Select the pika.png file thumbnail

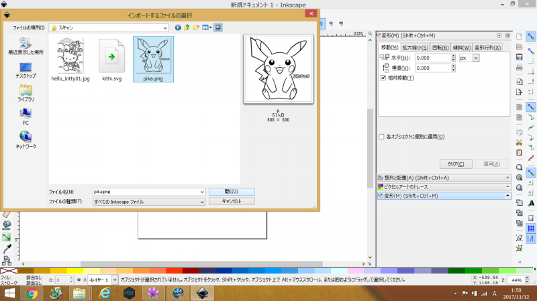coord(153,59)
